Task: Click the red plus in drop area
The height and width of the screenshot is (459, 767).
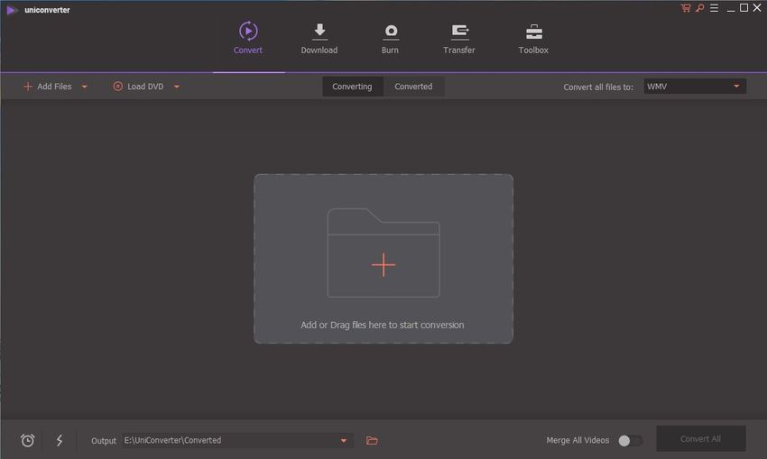Action: point(383,264)
